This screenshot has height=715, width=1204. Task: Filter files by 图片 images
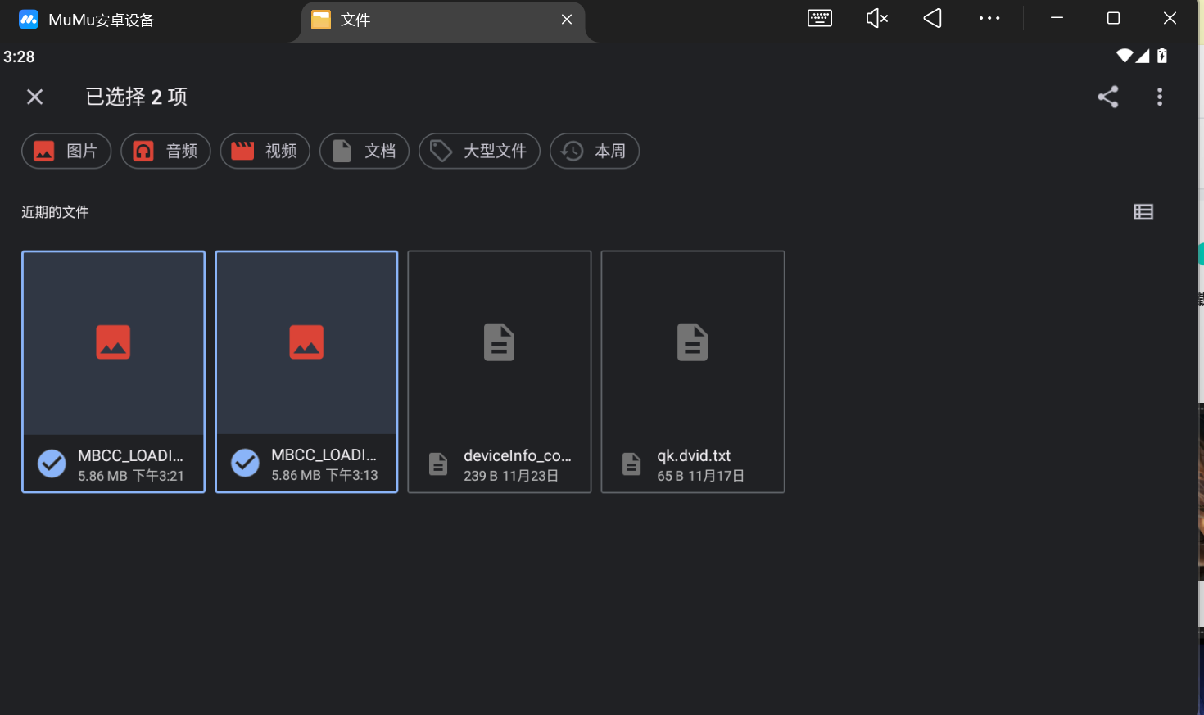(x=66, y=151)
